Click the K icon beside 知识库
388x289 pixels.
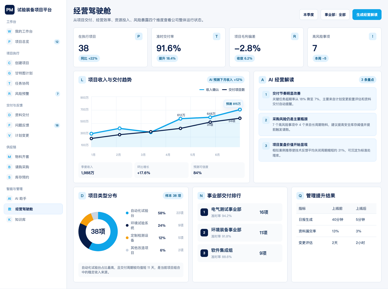(9, 219)
